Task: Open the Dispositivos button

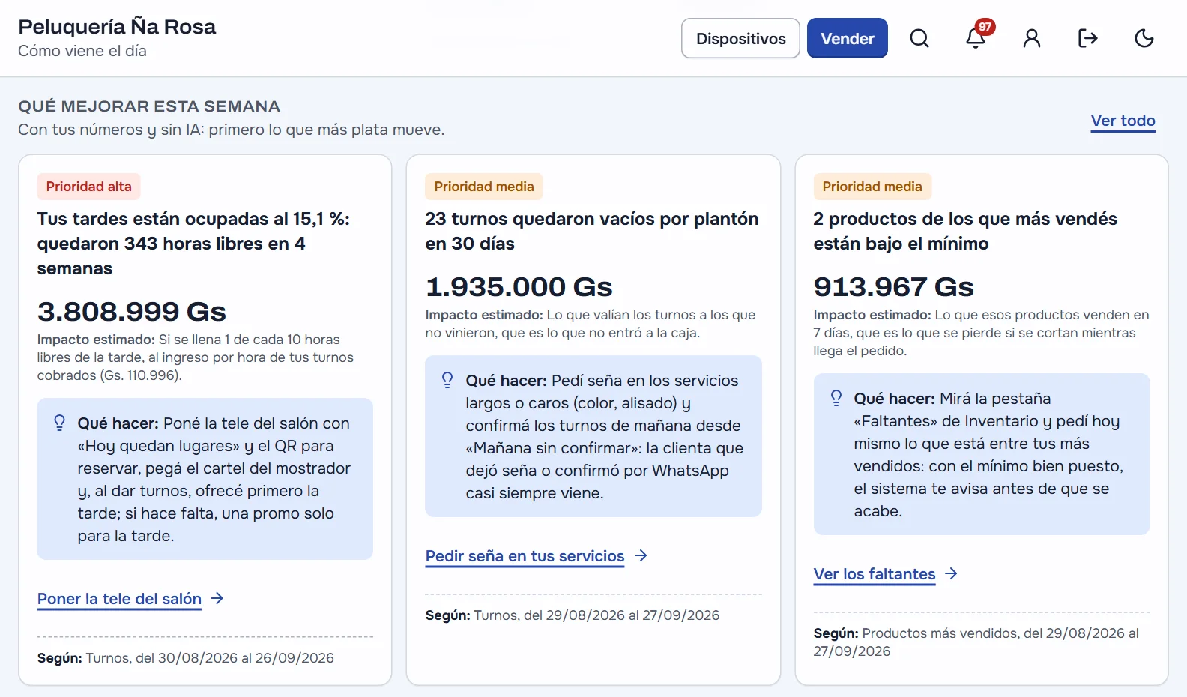Action: point(740,38)
